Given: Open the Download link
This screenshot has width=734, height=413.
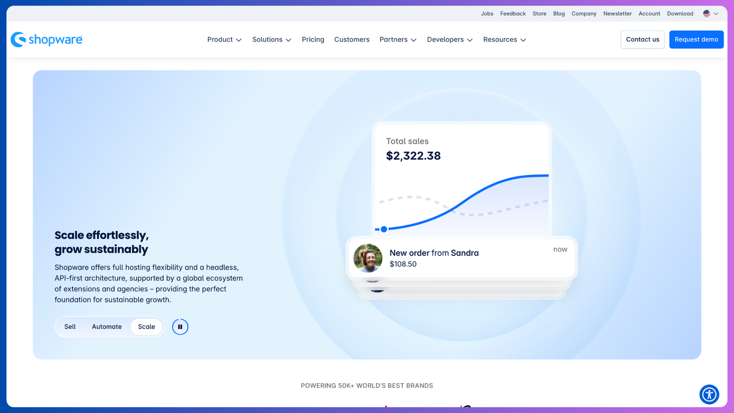Looking at the screenshot, I should point(680,14).
